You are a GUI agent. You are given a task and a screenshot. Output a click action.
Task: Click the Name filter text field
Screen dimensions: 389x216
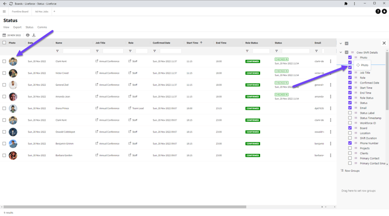pyautogui.click(x=77, y=51)
